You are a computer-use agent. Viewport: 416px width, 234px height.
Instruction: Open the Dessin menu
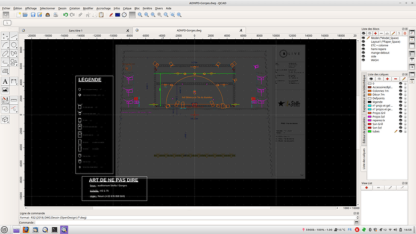(x=62, y=8)
